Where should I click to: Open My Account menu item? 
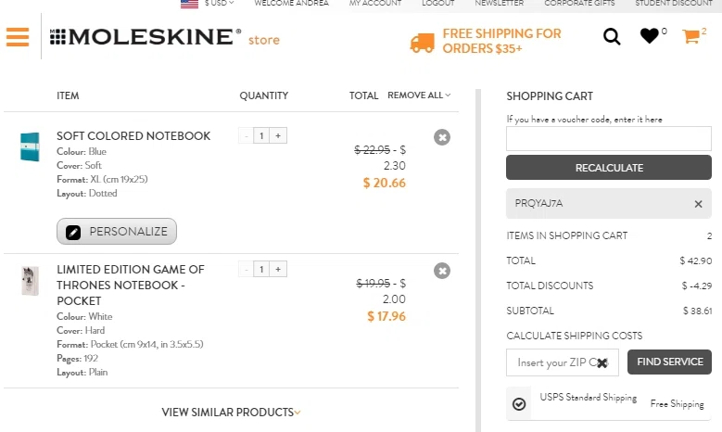pyautogui.click(x=375, y=3)
